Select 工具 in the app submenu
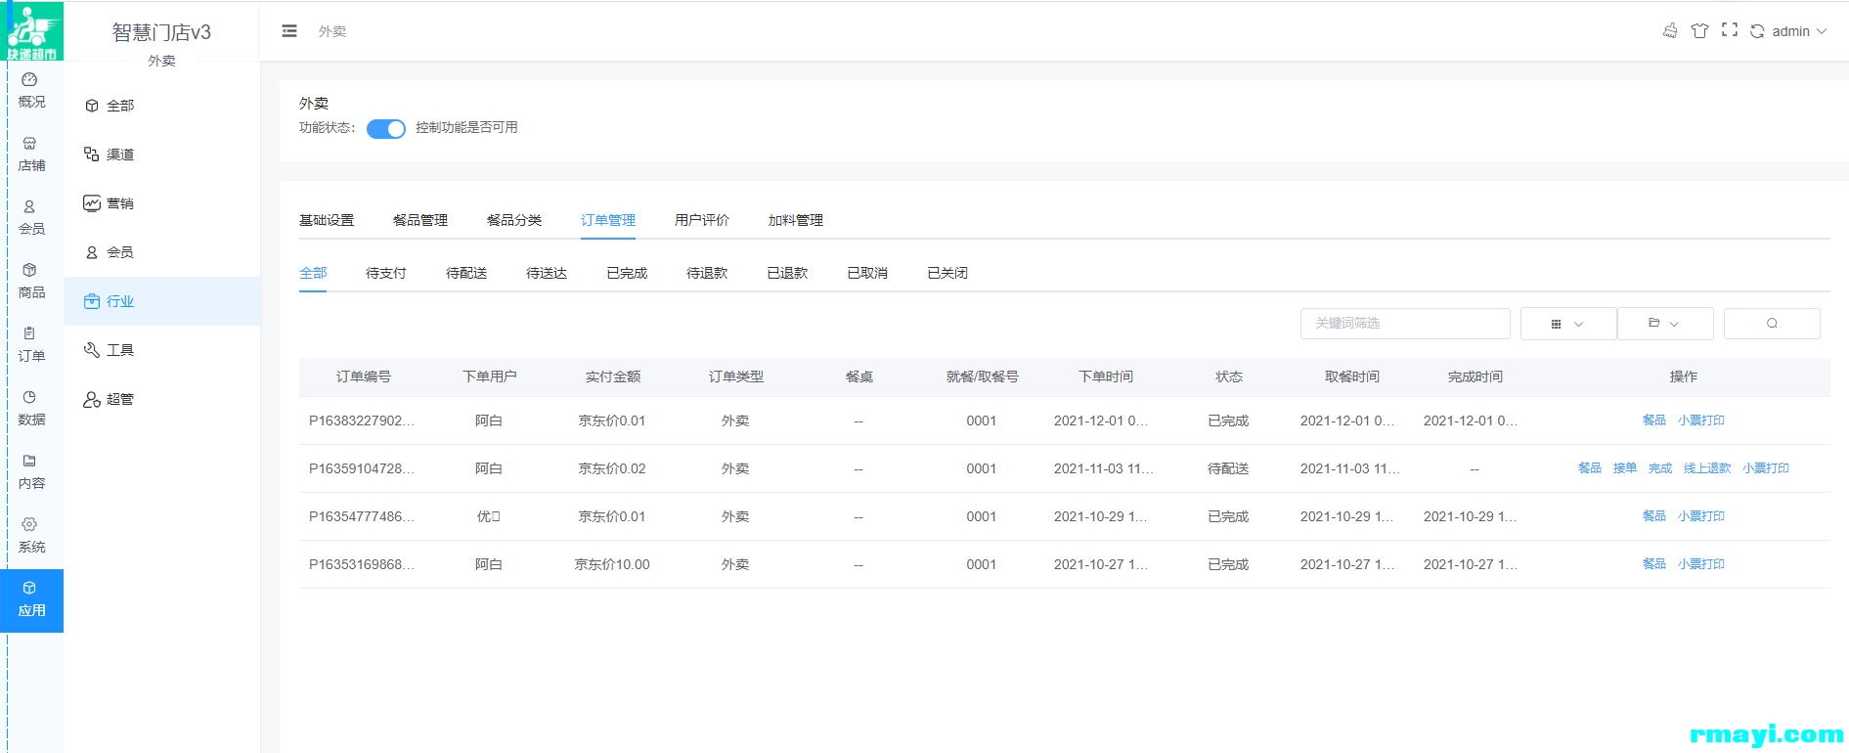 tap(162, 350)
